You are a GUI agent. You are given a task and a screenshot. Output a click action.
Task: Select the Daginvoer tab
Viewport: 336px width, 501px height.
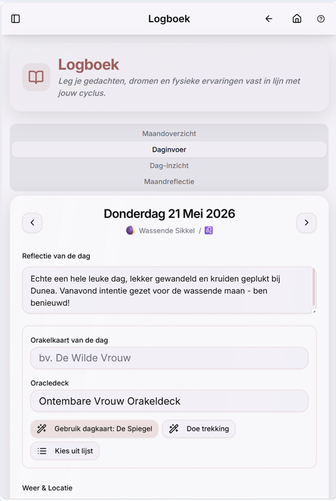click(169, 149)
